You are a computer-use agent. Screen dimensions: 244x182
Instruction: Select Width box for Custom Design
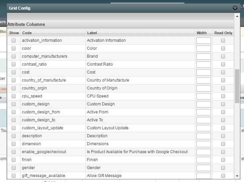(x=203, y=104)
